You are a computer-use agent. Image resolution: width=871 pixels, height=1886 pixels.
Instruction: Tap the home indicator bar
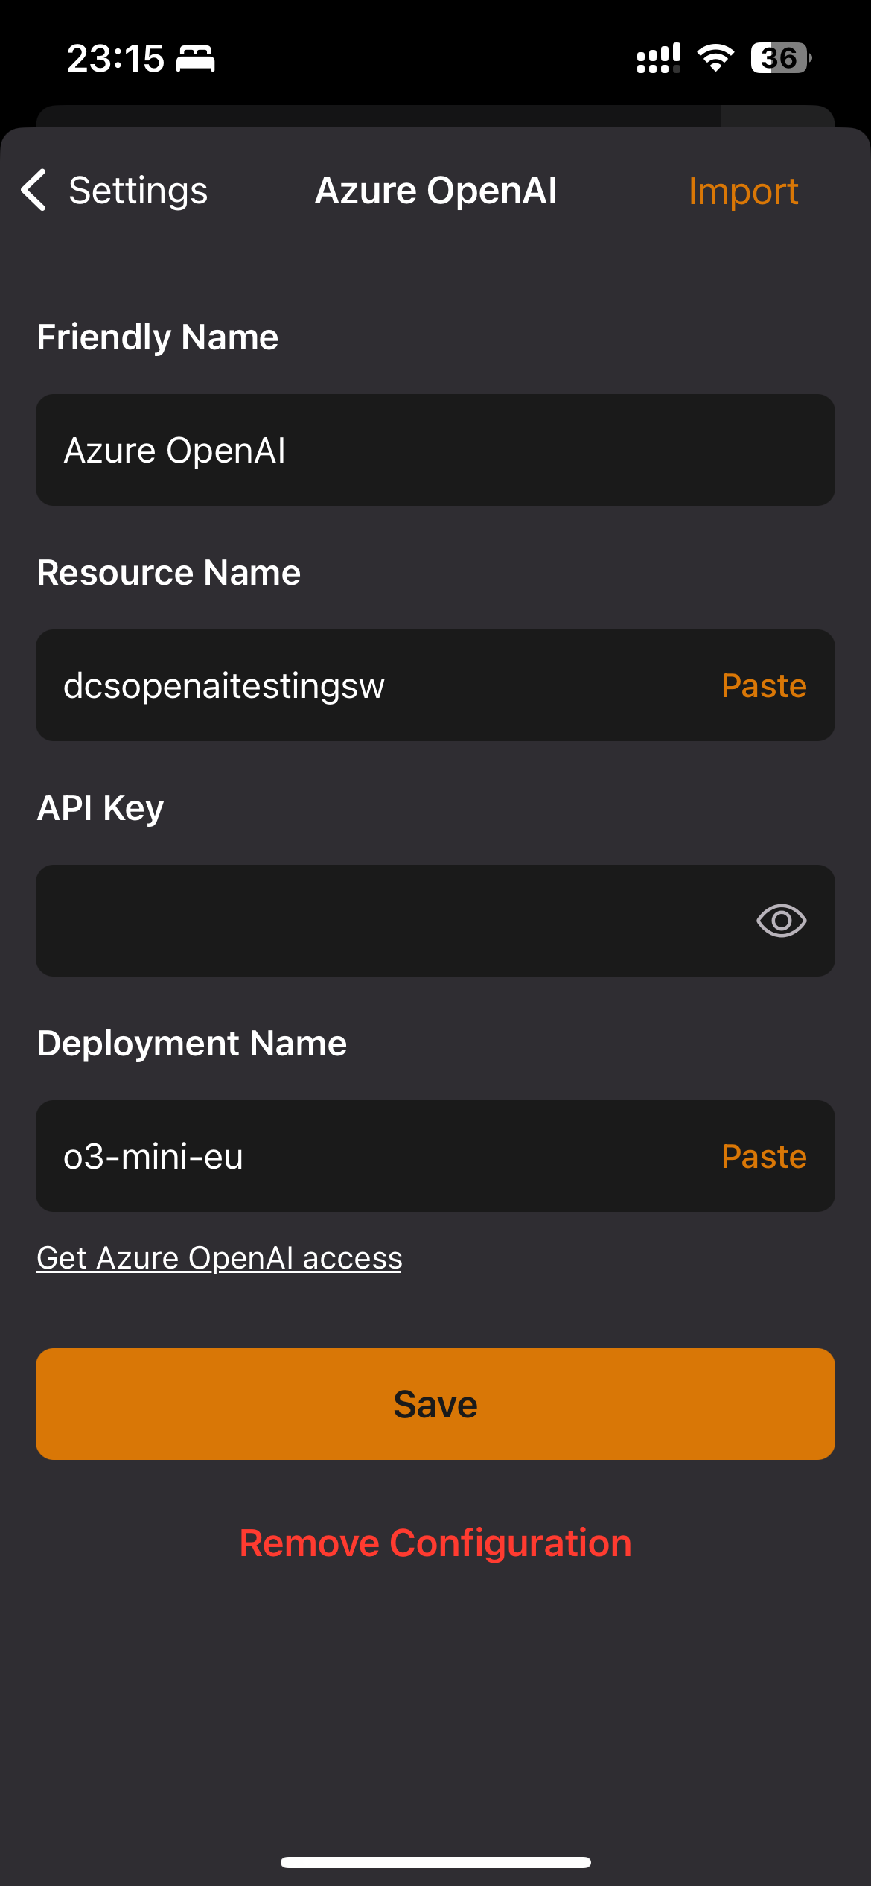tap(435, 1862)
